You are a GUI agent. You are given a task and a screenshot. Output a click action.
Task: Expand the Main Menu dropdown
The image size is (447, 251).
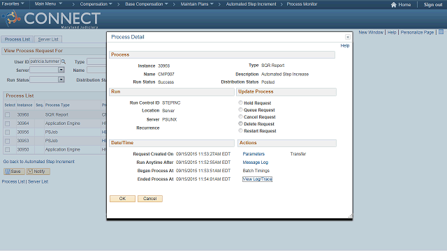click(48, 4)
